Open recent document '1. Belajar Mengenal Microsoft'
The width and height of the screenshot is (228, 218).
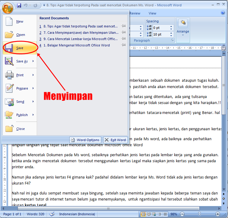tap(74, 45)
